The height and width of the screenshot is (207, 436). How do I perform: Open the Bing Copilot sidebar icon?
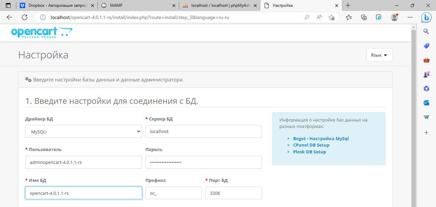(426, 17)
